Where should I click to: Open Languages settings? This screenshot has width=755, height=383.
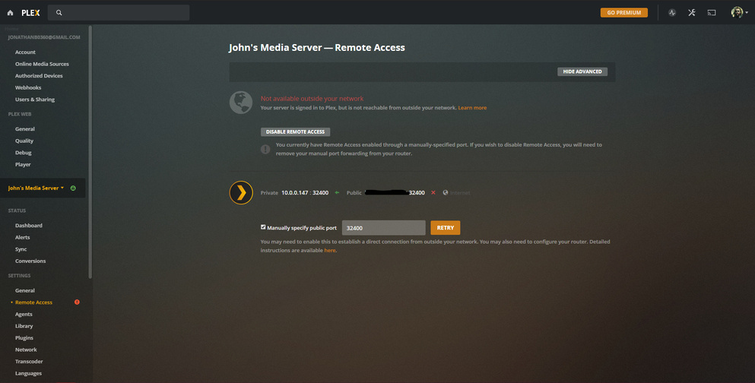(28, 373)
